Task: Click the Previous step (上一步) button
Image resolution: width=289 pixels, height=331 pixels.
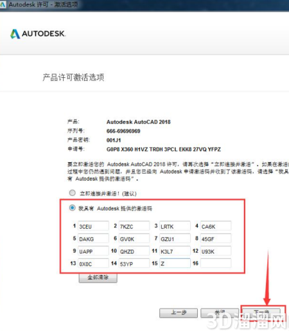Action: click(x=179, y=313)
